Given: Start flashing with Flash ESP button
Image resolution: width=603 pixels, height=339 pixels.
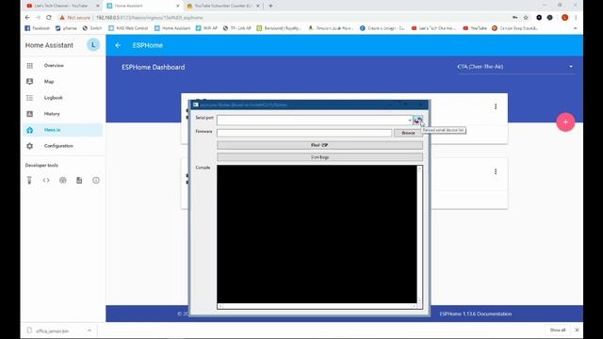Looking at the screenshot, I should pos(319,145).
